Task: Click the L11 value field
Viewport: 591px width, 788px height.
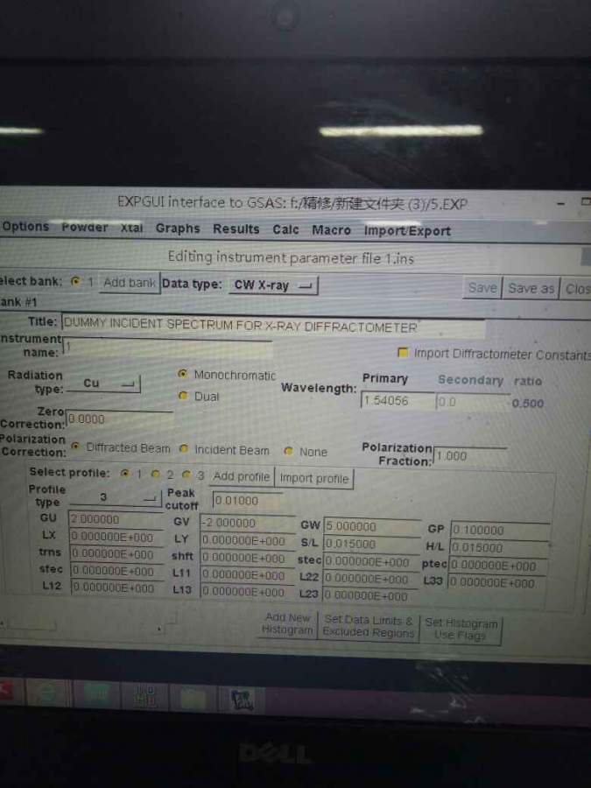Action: (249, 575)
